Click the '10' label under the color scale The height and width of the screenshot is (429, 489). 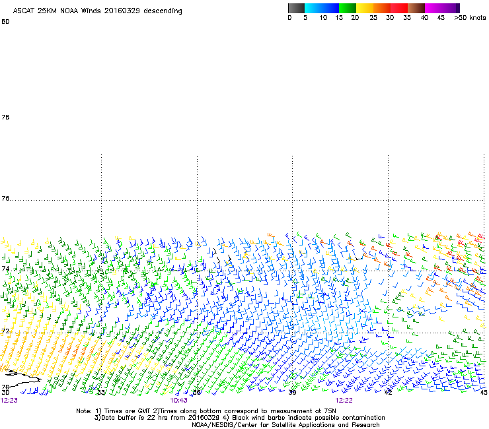[x=323, y=18]
